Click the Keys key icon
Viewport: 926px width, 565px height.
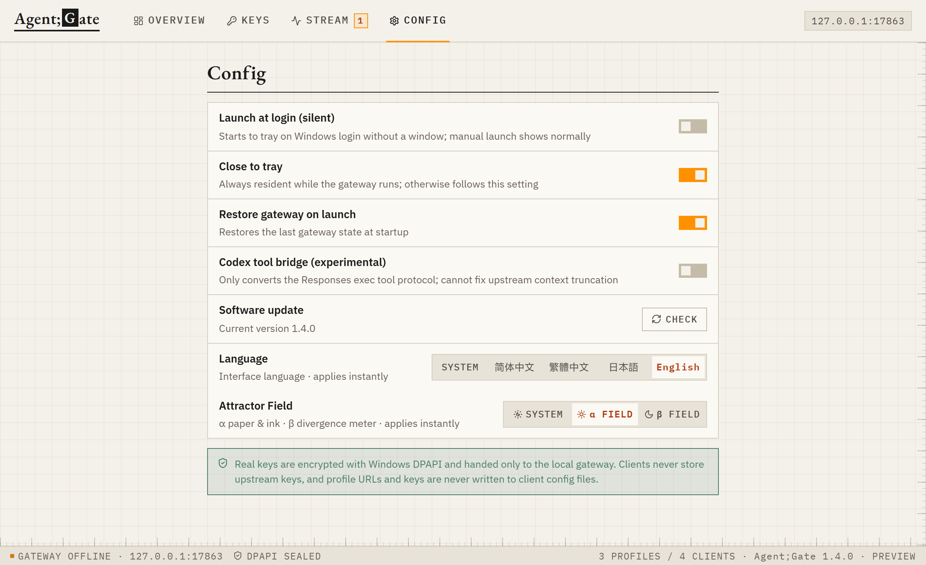point(231,21)
